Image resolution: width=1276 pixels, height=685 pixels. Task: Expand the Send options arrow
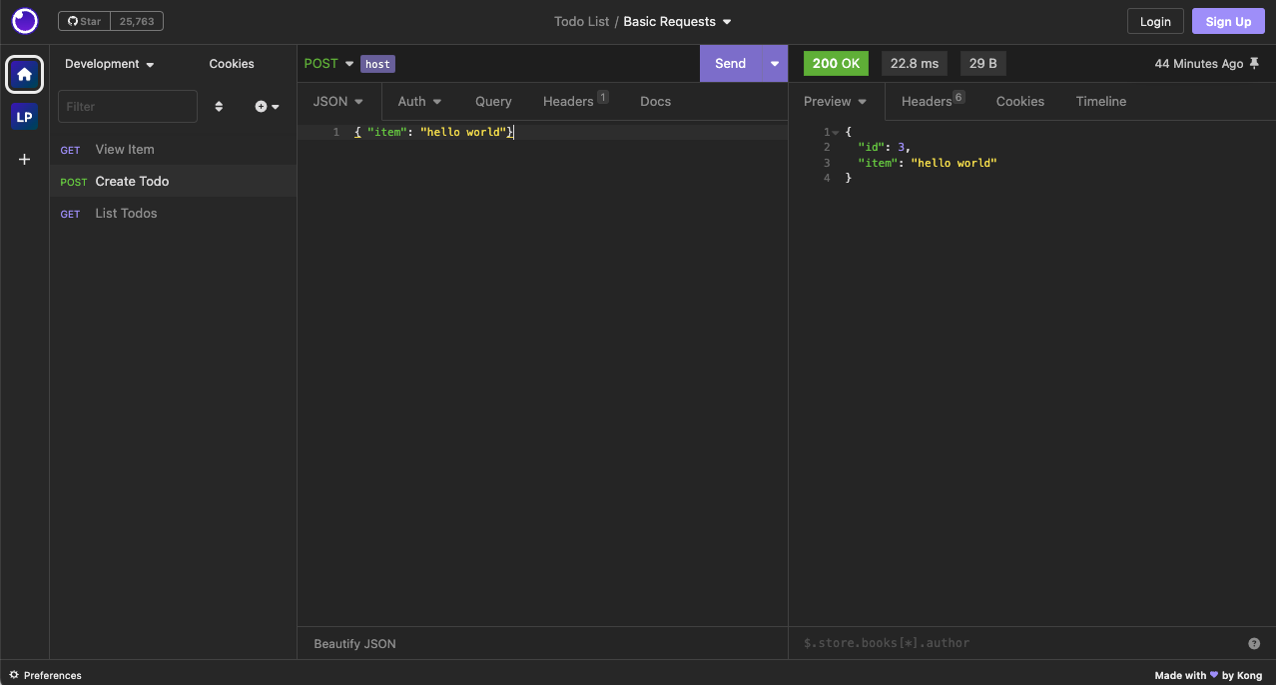[774, 64]
